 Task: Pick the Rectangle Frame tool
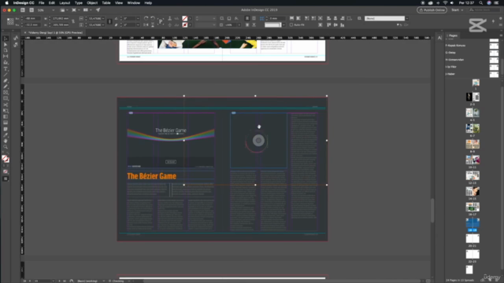6,93
